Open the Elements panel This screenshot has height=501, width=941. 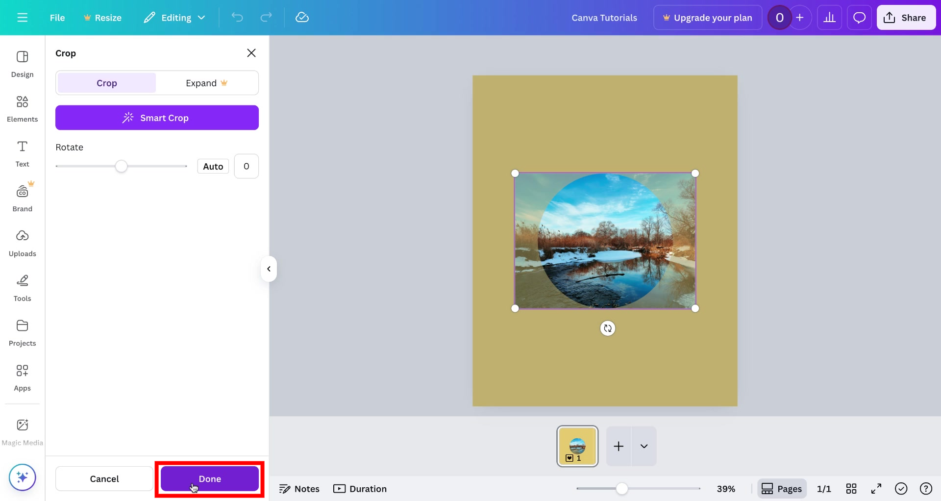[22, 108]
